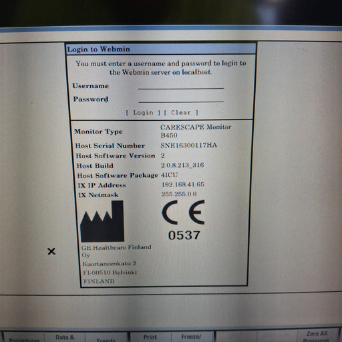Click the 'Kuortaneenkatu 2' street text
This screenshot has height=342, width=342.
110,264
